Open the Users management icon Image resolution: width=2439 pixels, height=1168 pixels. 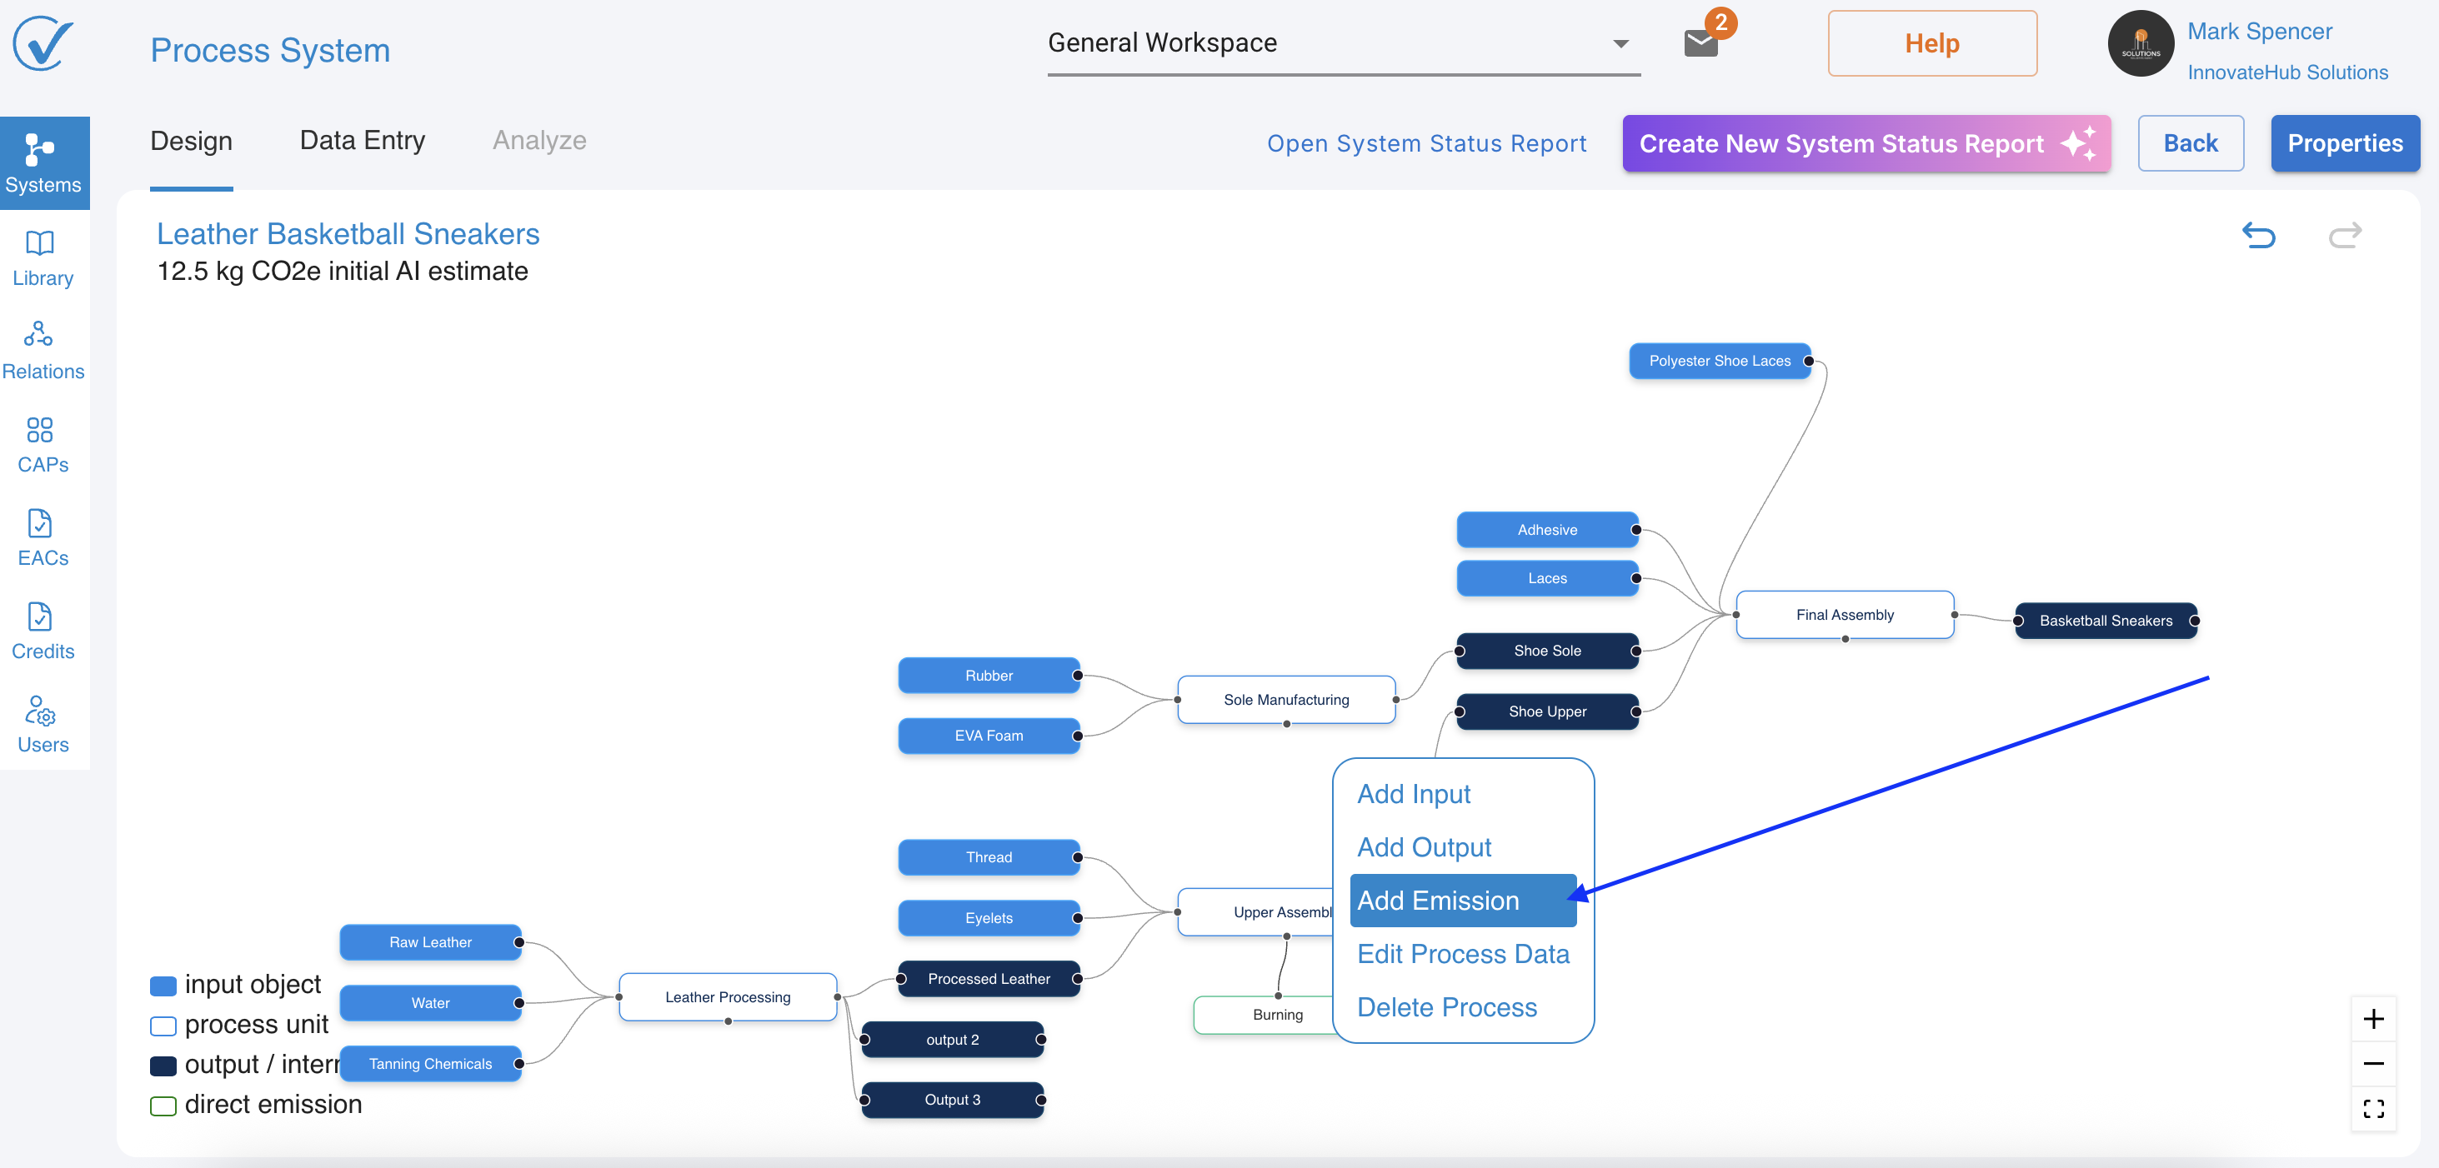point(41,711)
